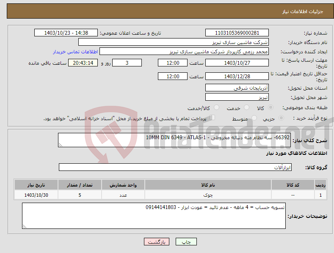
Task: Click the counting unit column header
Action: pos(123,185)
